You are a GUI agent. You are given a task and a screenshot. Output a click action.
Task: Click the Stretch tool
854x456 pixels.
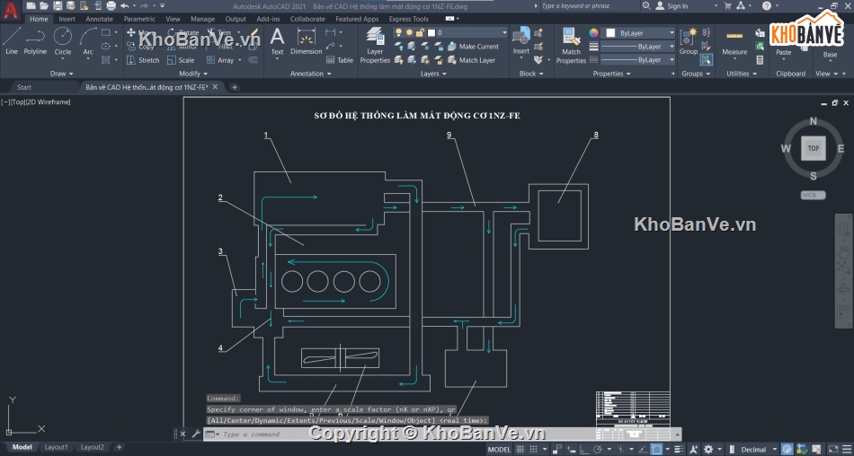(x=143, y=60)
